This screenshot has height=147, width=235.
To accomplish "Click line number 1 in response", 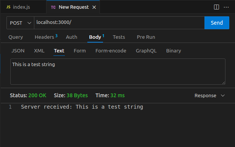I will click(x=10, y=107).
